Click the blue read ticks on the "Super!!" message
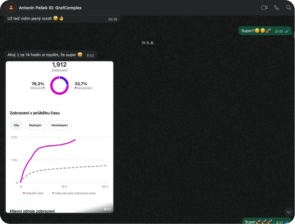 [286, 31]
